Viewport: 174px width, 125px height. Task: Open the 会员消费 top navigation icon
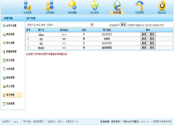click(27, 5)
